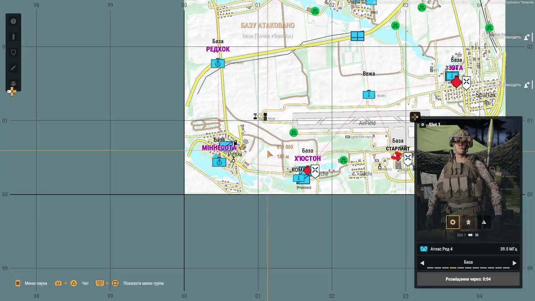
Task: Click Показати меню групи hint
Action: (130, 283)
